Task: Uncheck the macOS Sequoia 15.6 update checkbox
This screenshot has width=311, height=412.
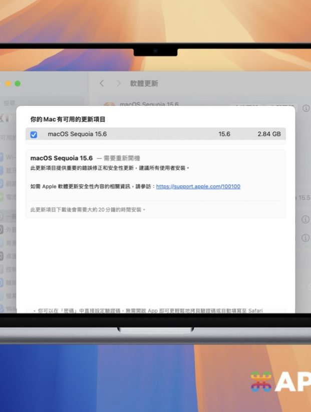Action: 34,134
